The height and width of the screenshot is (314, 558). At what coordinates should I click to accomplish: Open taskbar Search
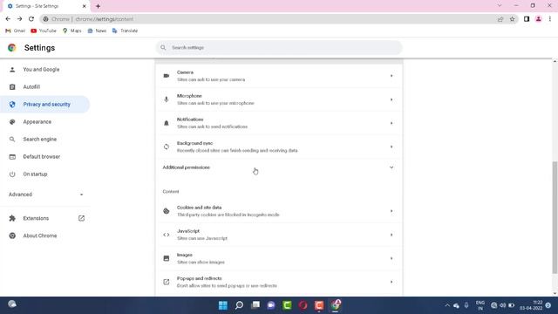coord(239,305)
